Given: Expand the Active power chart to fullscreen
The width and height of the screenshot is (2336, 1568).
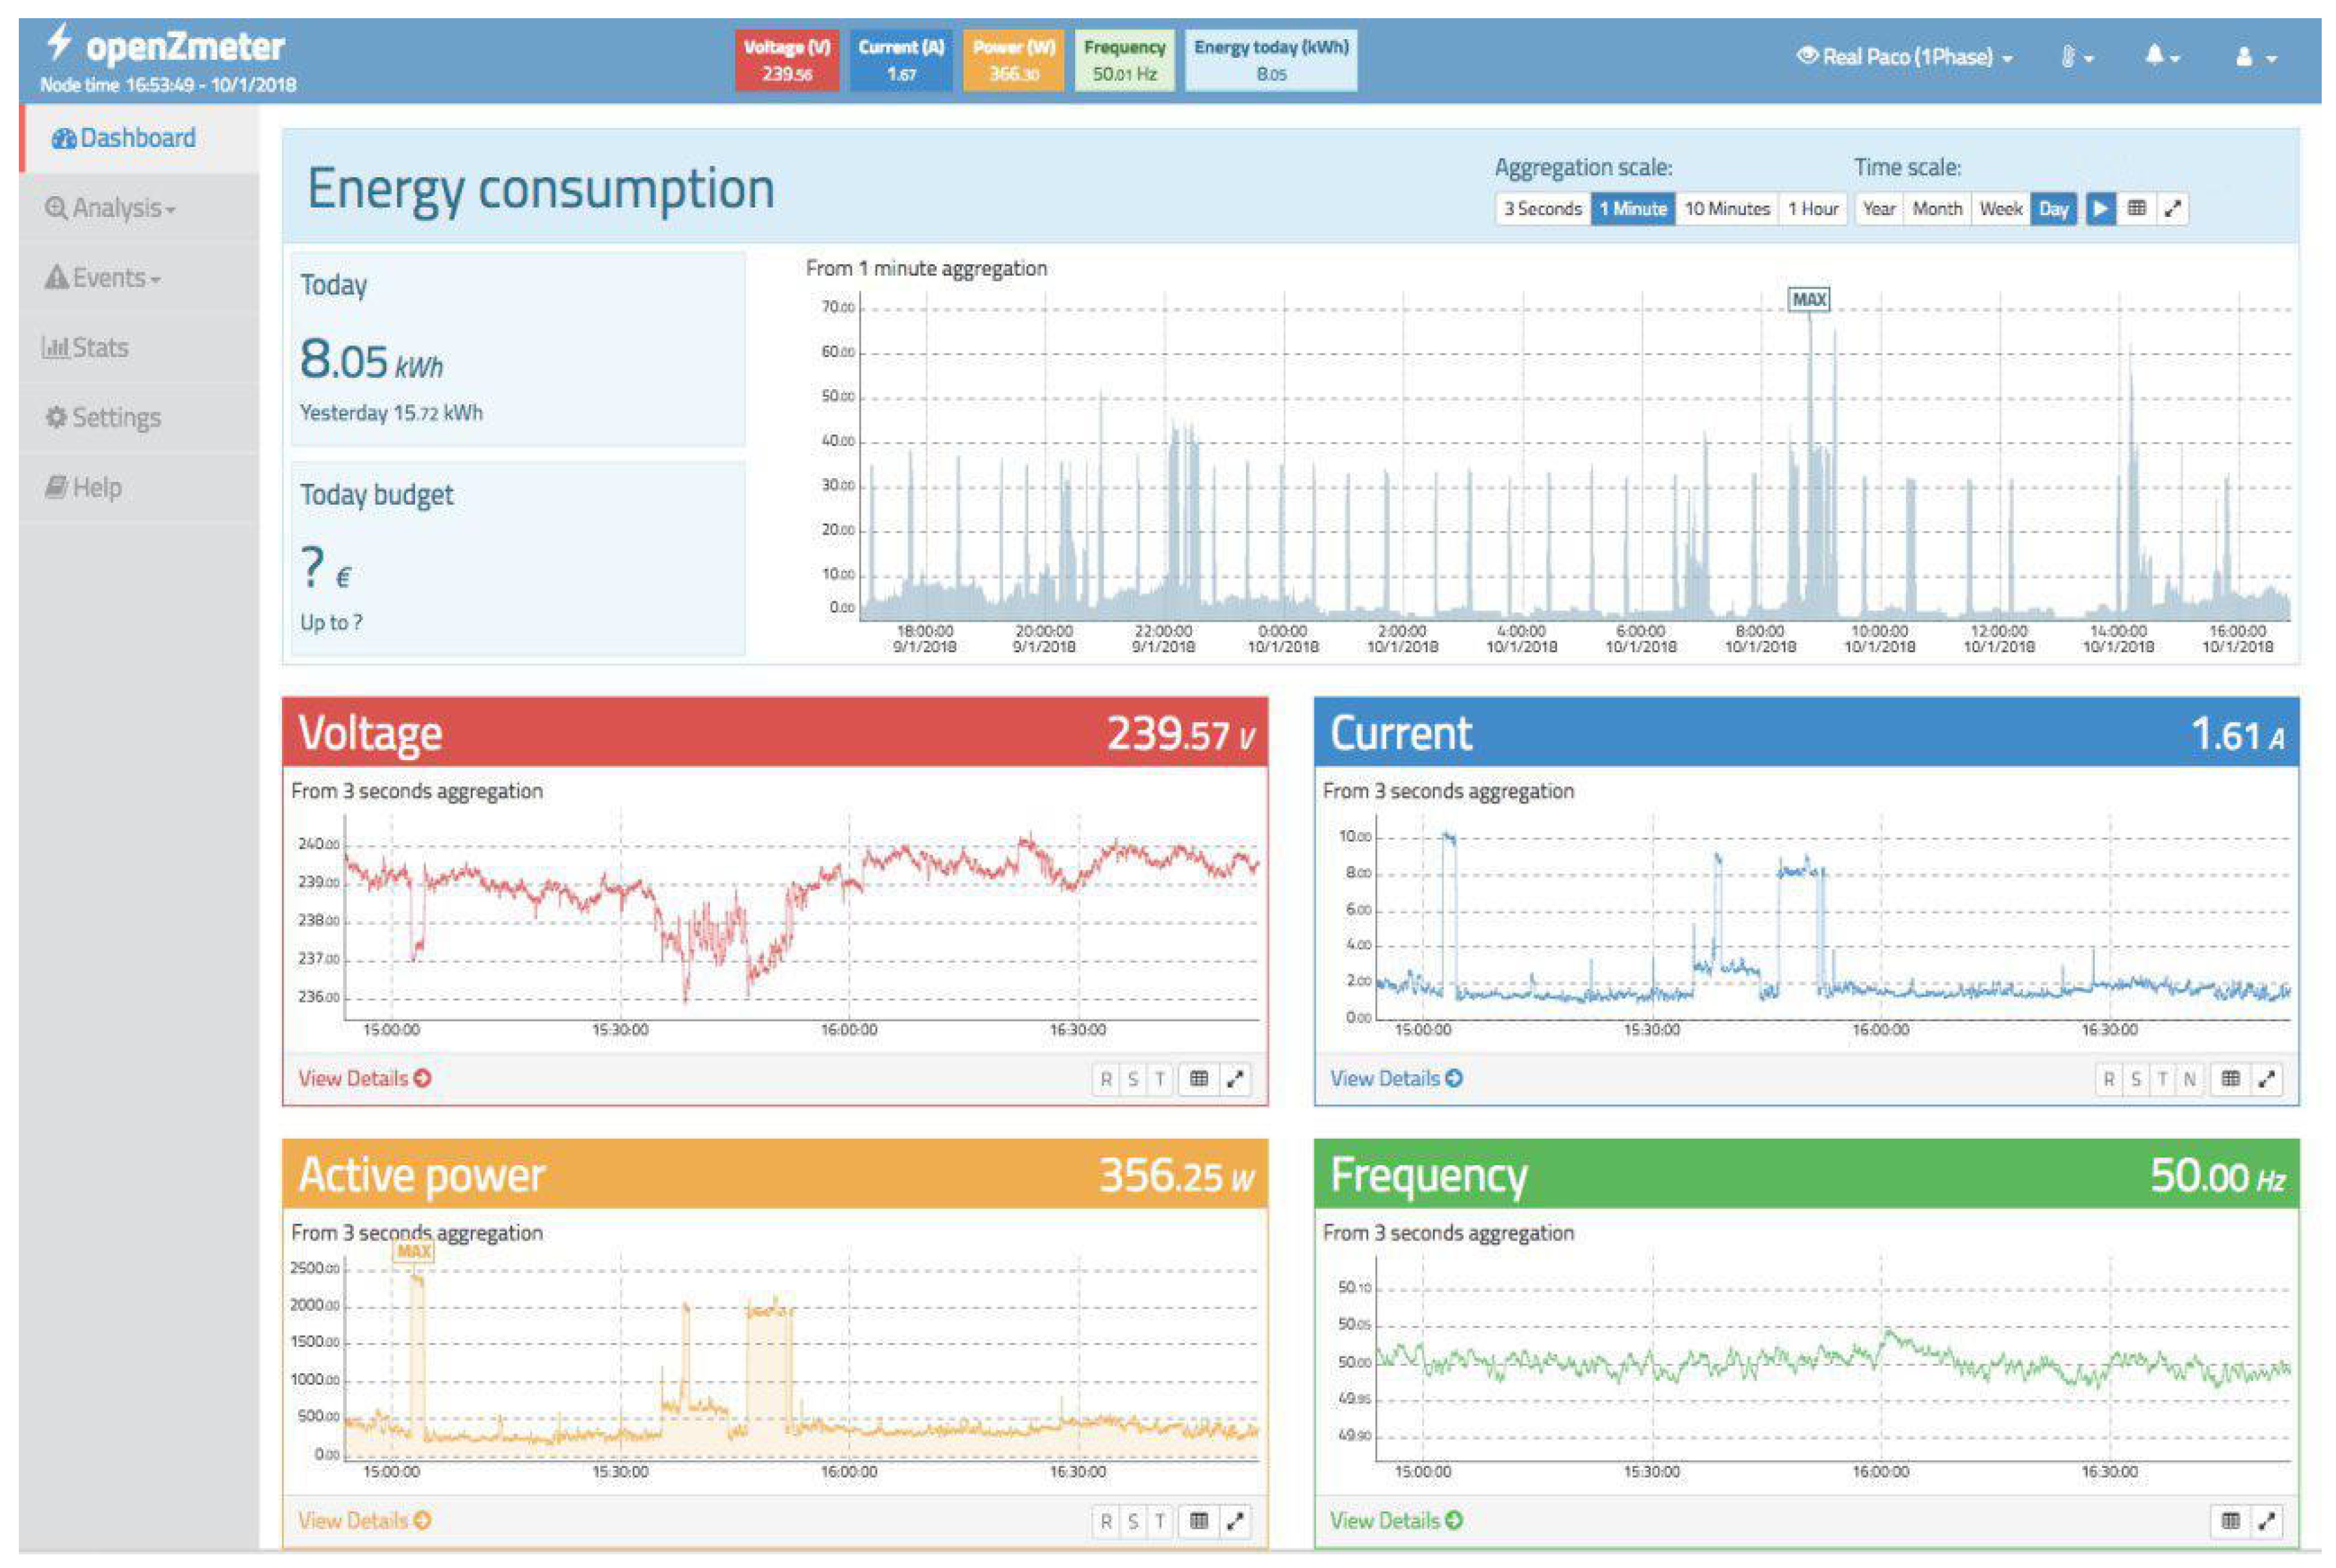Looking at the screenshot, I should click(x=1235, y=1520).
